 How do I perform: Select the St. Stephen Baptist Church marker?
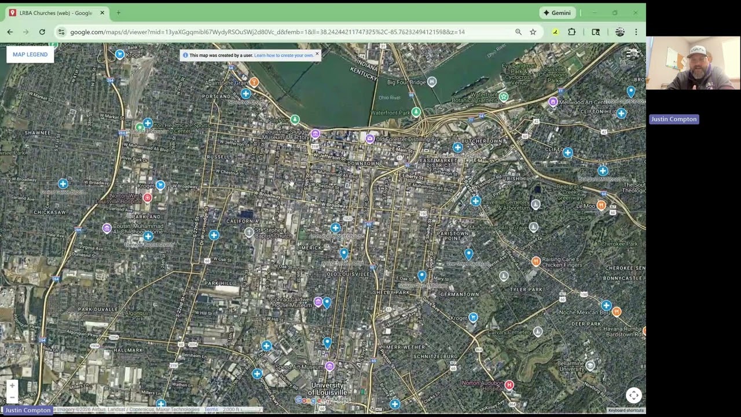point(249,232)
